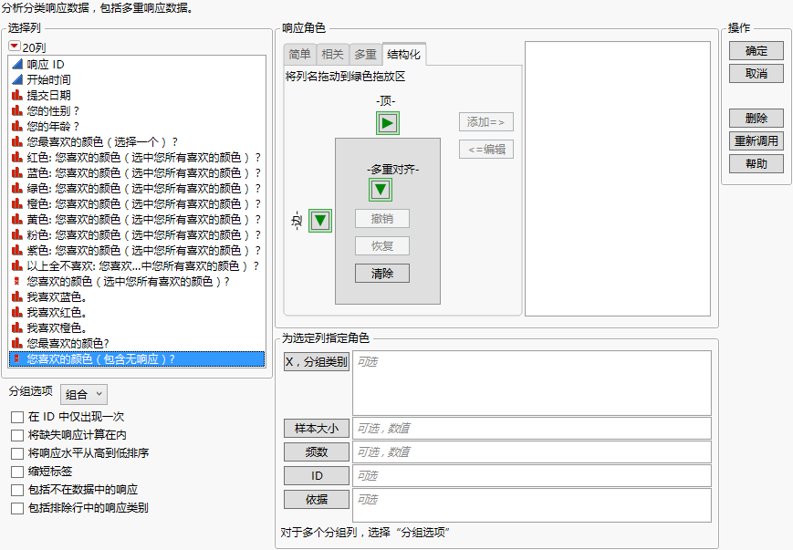Assign column with X，分组类别 button
793x550 pixels.
(x=317, y=362)
